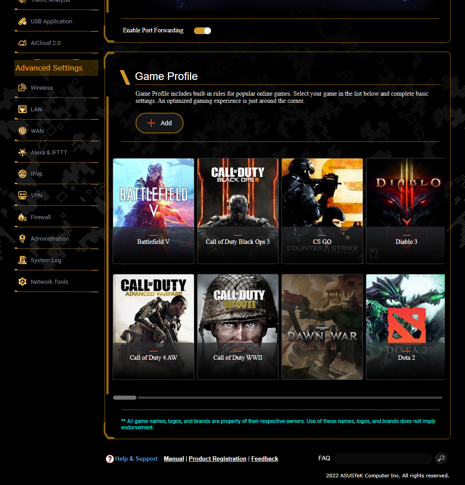Click the Network Tools wrench icon
The width and height of the screenshot is (465, 485).
(22, 282)
